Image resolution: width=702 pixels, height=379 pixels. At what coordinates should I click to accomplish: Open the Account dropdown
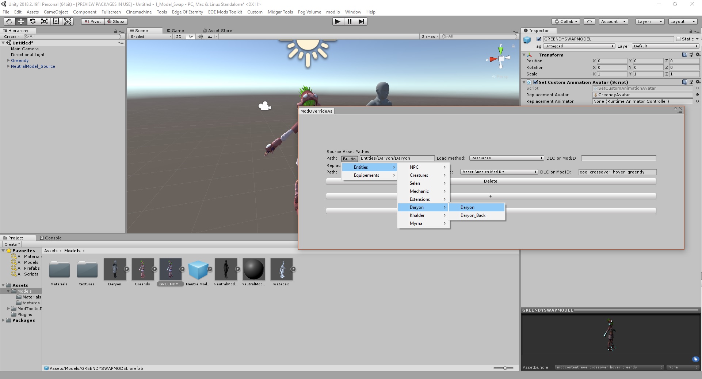click(613, 22)
